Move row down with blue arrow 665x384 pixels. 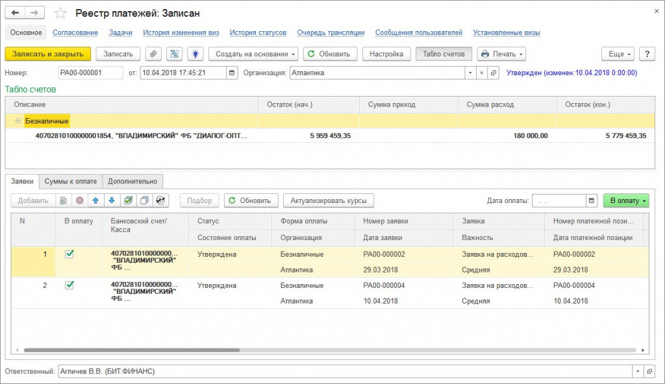pyautogui.click(x=112, y=200)
